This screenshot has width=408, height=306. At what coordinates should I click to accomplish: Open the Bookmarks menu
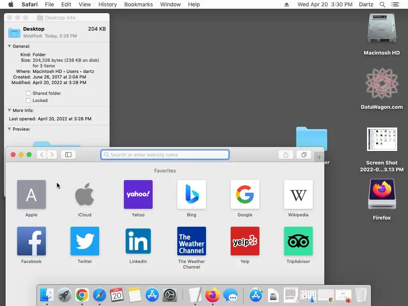[x=138, y=4]
